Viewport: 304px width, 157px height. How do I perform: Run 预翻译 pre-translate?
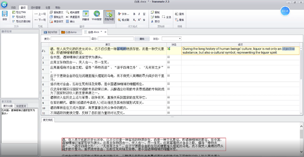pyautogui.click(x=86, y=16)
